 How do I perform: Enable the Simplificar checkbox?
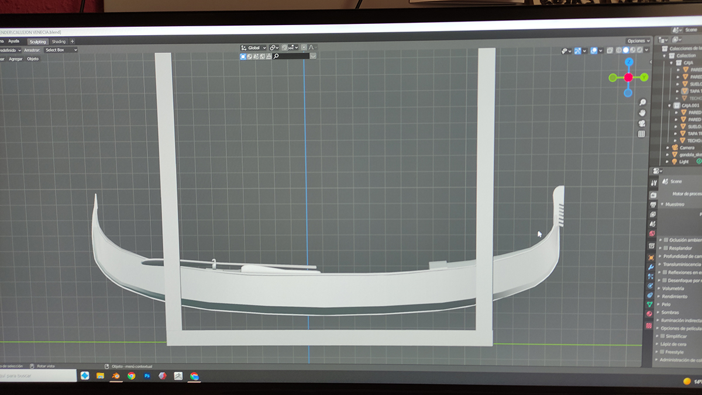coord(662,336)
